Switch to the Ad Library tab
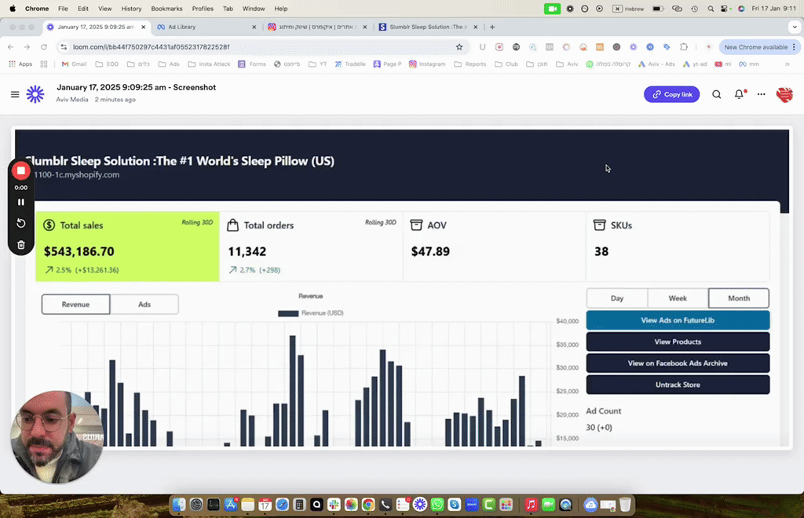 point(206,27)
